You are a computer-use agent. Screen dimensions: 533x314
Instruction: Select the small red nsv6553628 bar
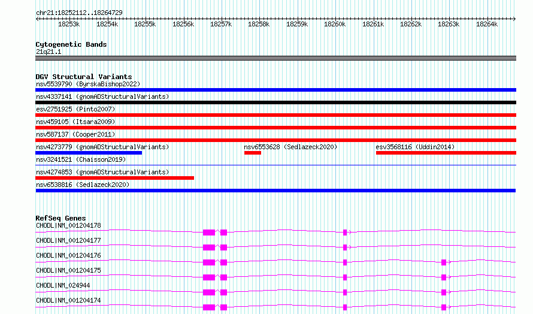[253, 153]
